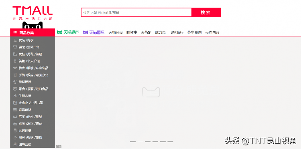
Task: Open the 运动户外 category link
Action: (33, 47)
